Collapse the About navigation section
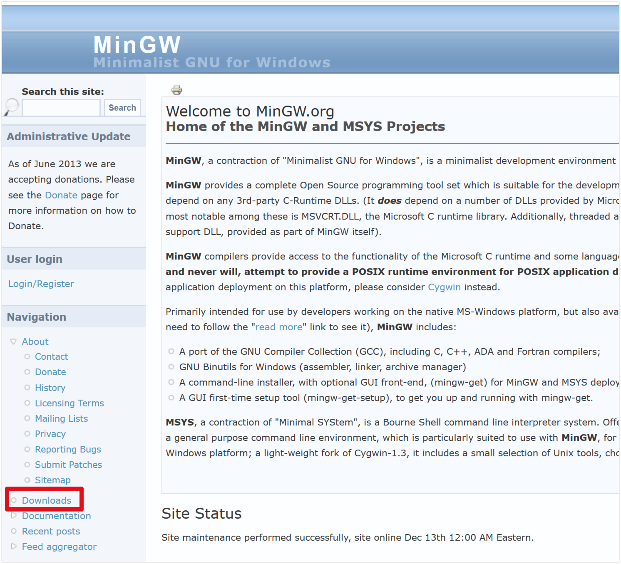Image resolution: width=621 pixels, height=564 pixels. [13, 341]
